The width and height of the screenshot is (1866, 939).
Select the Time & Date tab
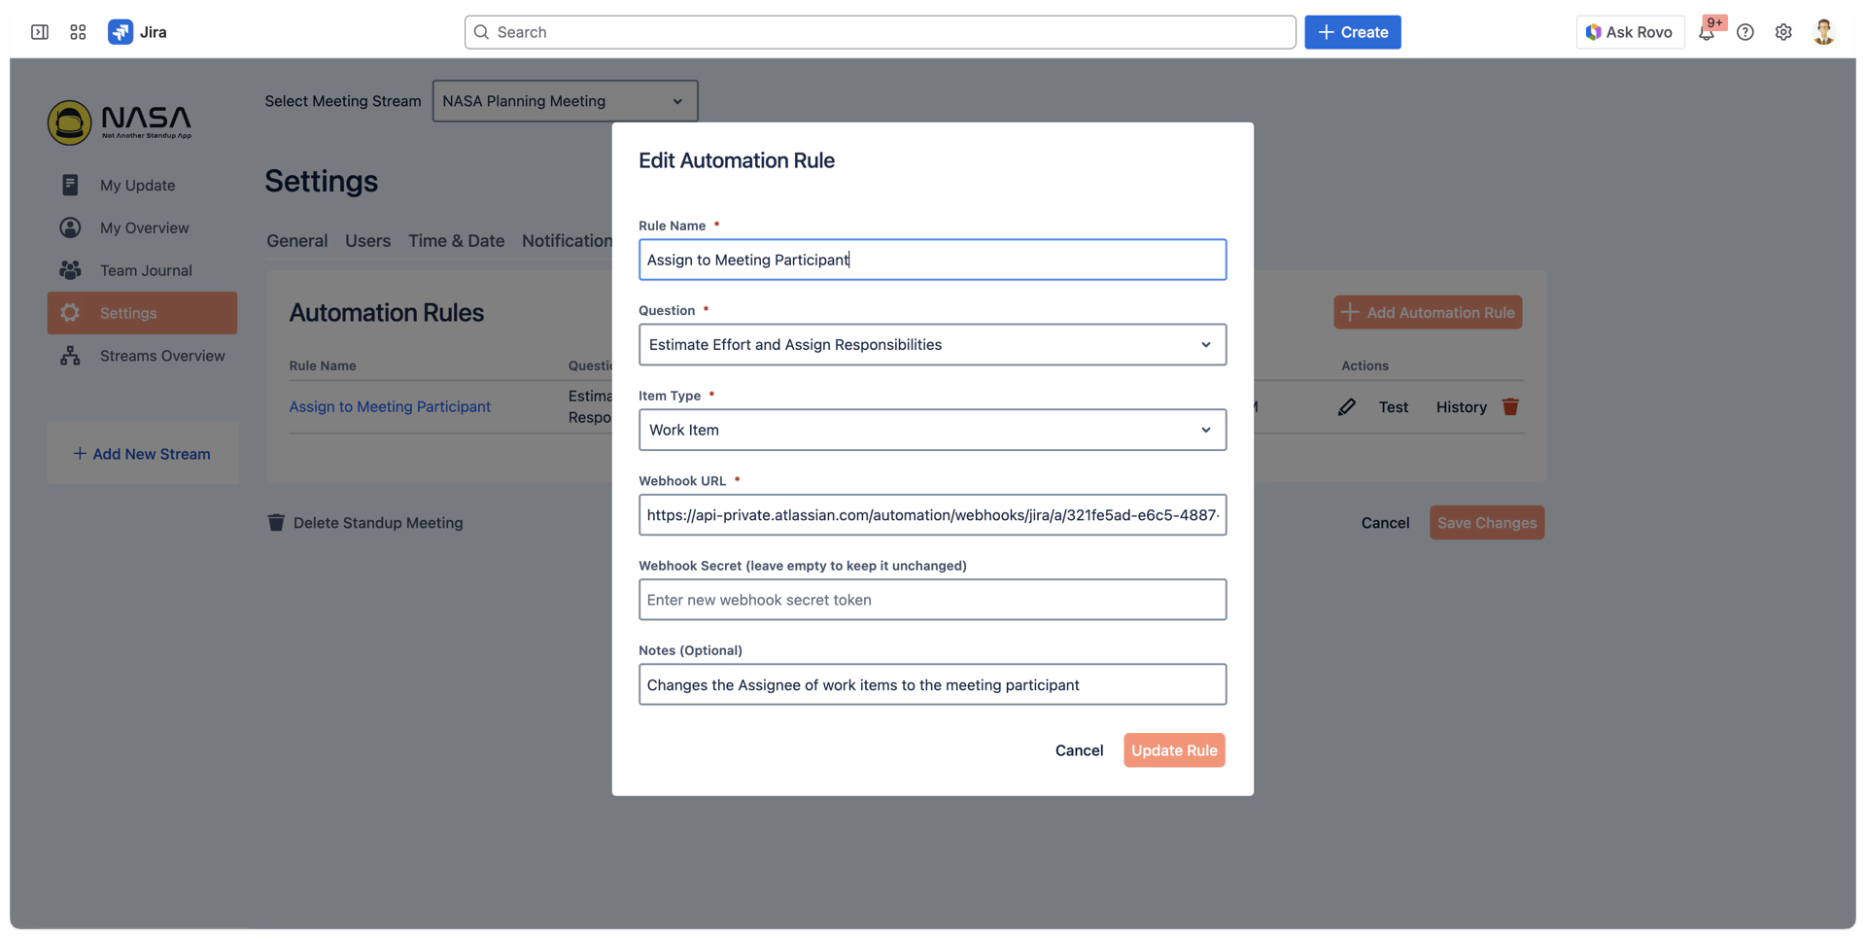(x=456, y=241)
